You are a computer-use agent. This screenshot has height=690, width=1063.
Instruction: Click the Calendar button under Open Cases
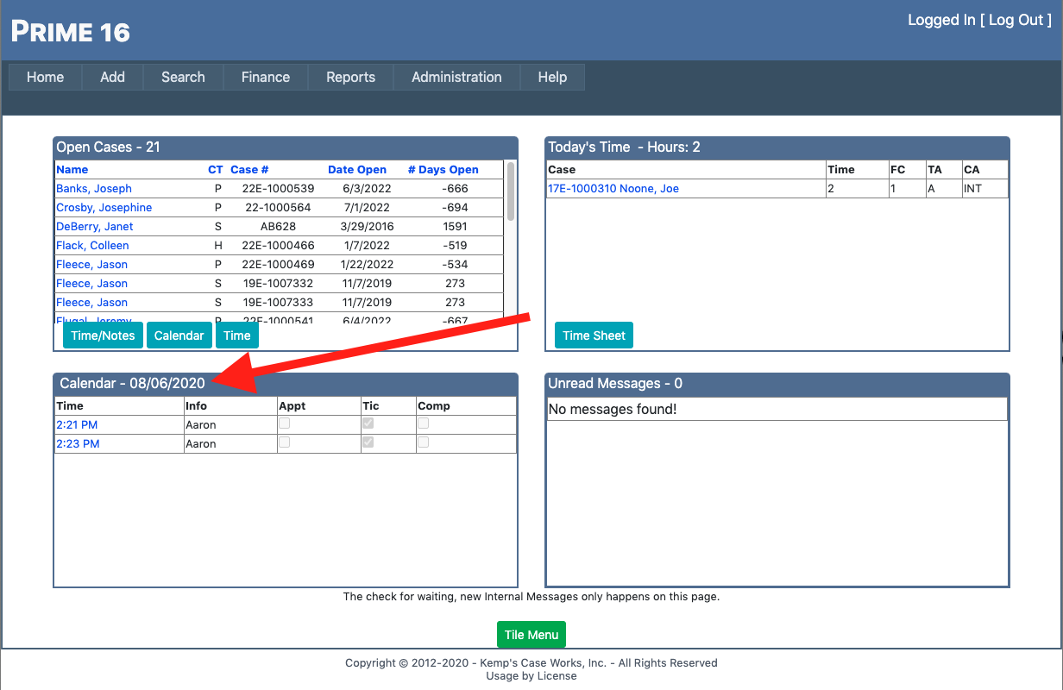tap(179, 336)
